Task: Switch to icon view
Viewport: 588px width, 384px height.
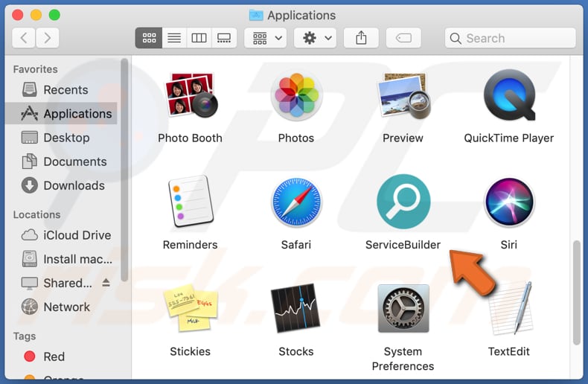Action: click(149, 38)
